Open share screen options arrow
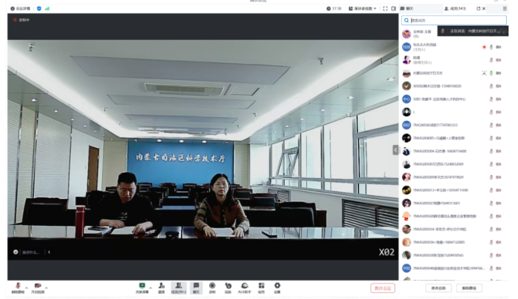This screenshot has height=299, width=518. [x=150, y=288]
